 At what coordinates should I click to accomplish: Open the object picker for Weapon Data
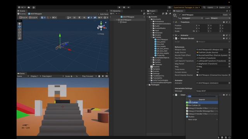(x=229, y=50)
